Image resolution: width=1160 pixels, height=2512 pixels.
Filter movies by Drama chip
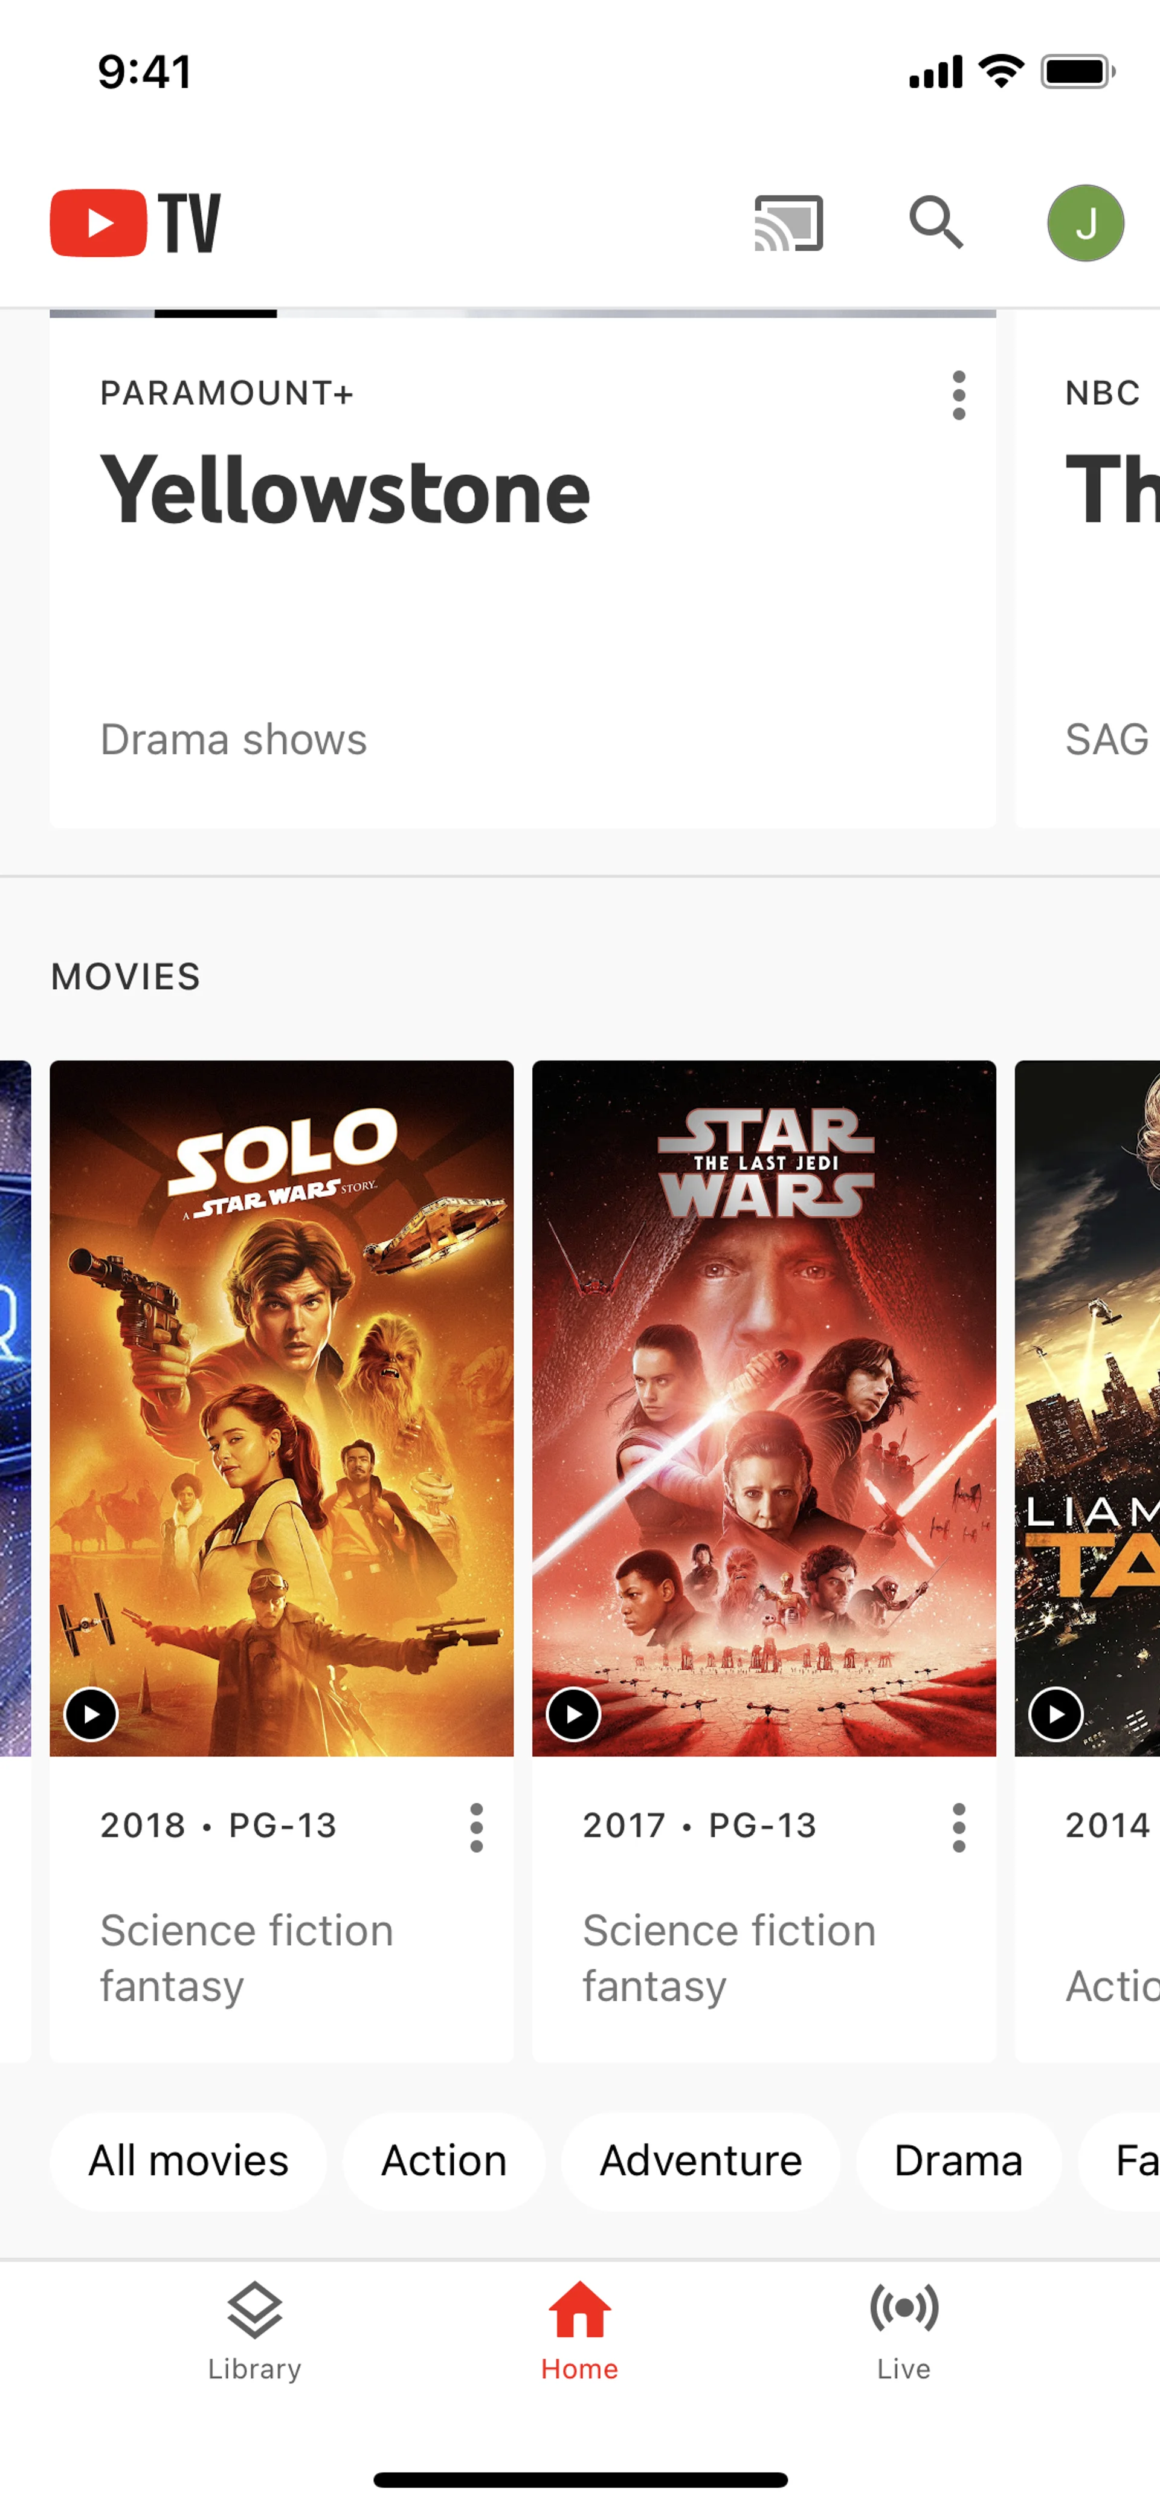point(958,2160)
